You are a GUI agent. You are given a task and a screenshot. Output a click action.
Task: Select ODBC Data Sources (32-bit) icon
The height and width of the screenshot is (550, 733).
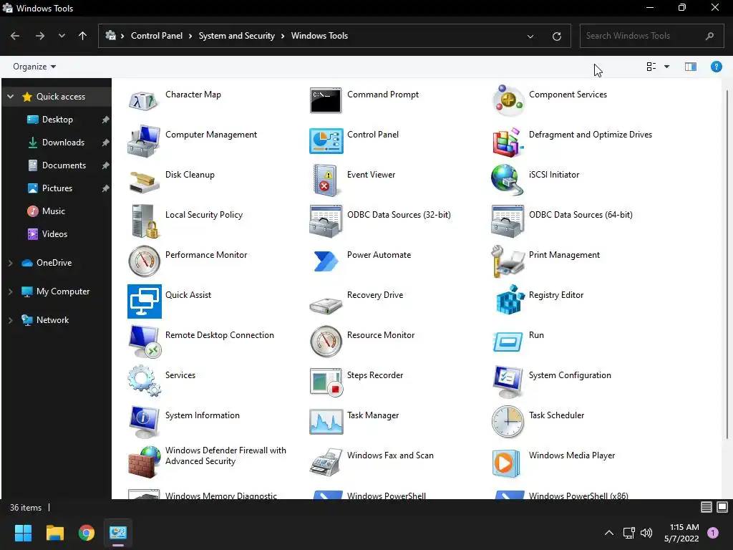point(326,222)
